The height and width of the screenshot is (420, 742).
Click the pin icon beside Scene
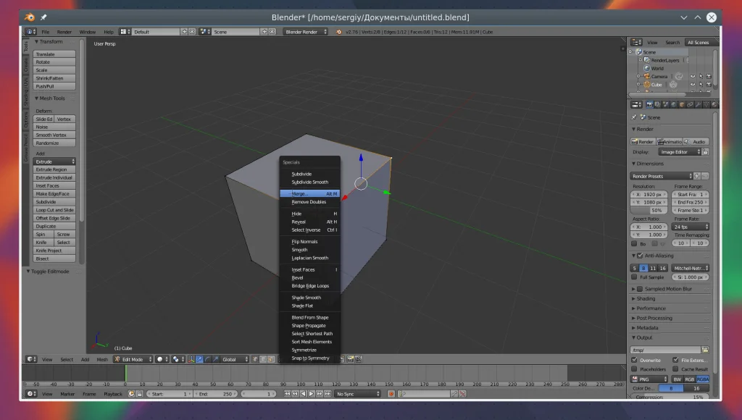[x=635, y=117]
